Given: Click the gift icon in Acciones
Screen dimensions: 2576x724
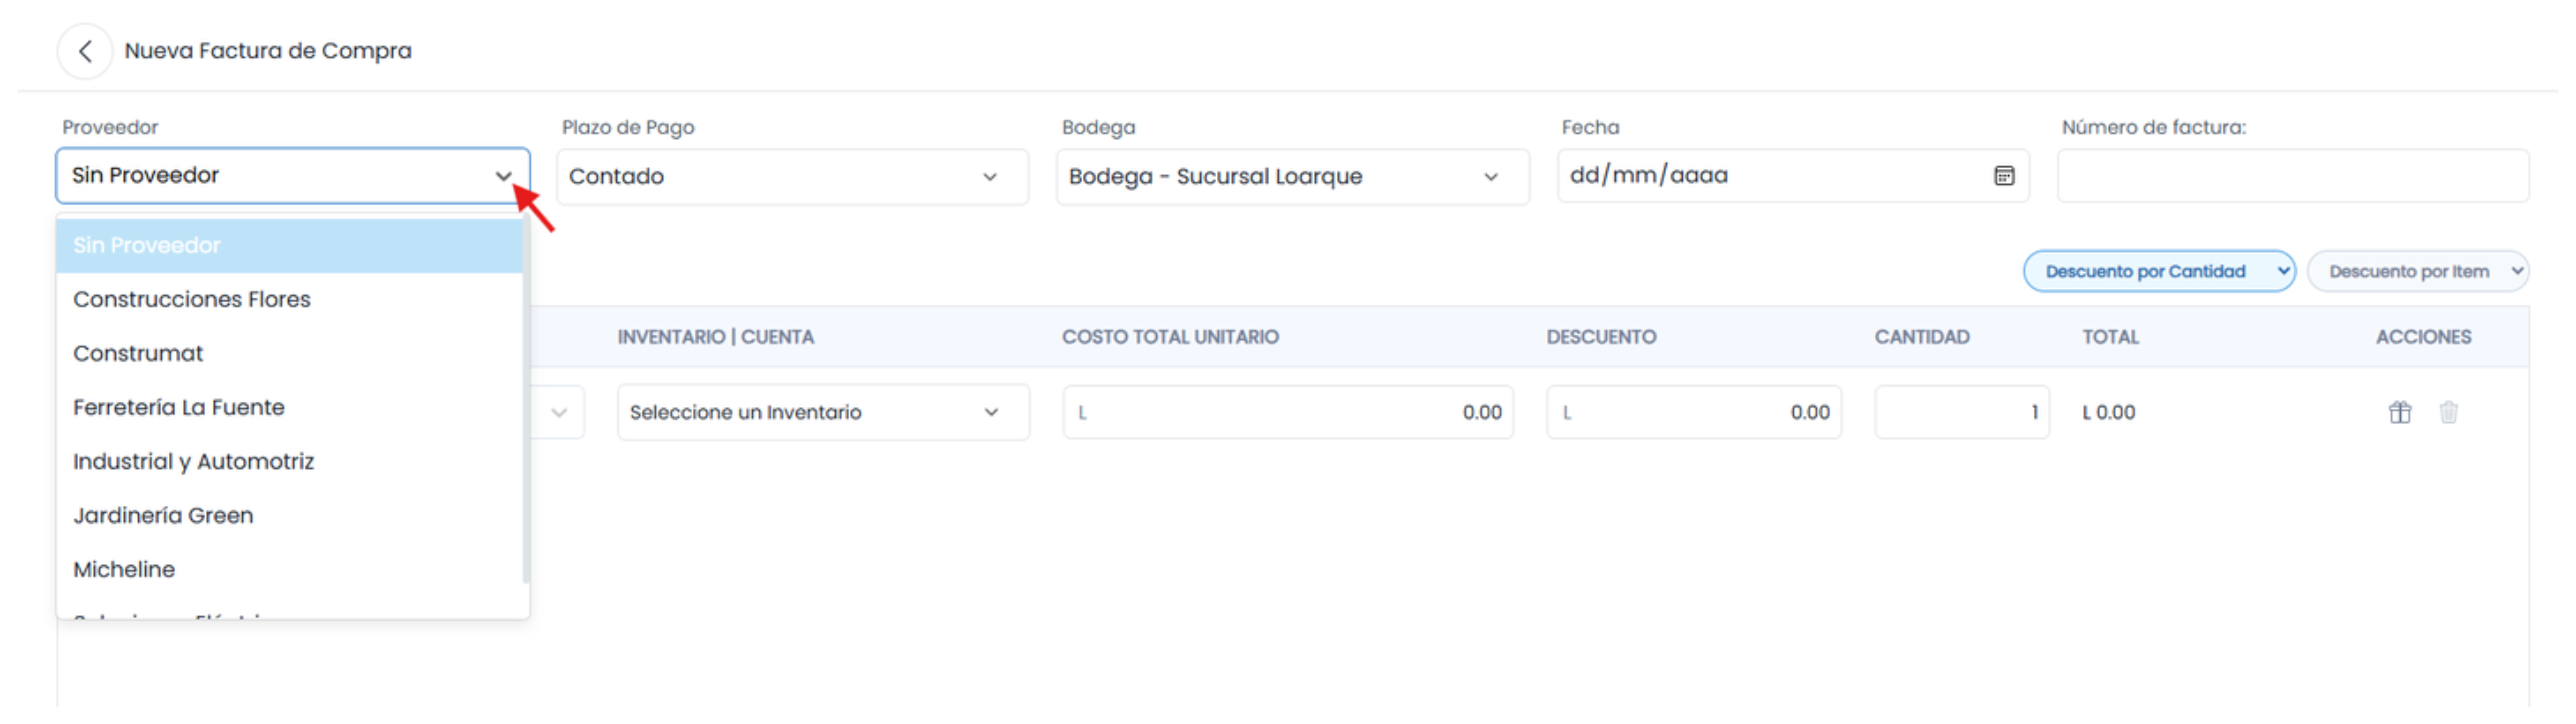Looking at the screenshot, I should click(x=2399, y=412).
